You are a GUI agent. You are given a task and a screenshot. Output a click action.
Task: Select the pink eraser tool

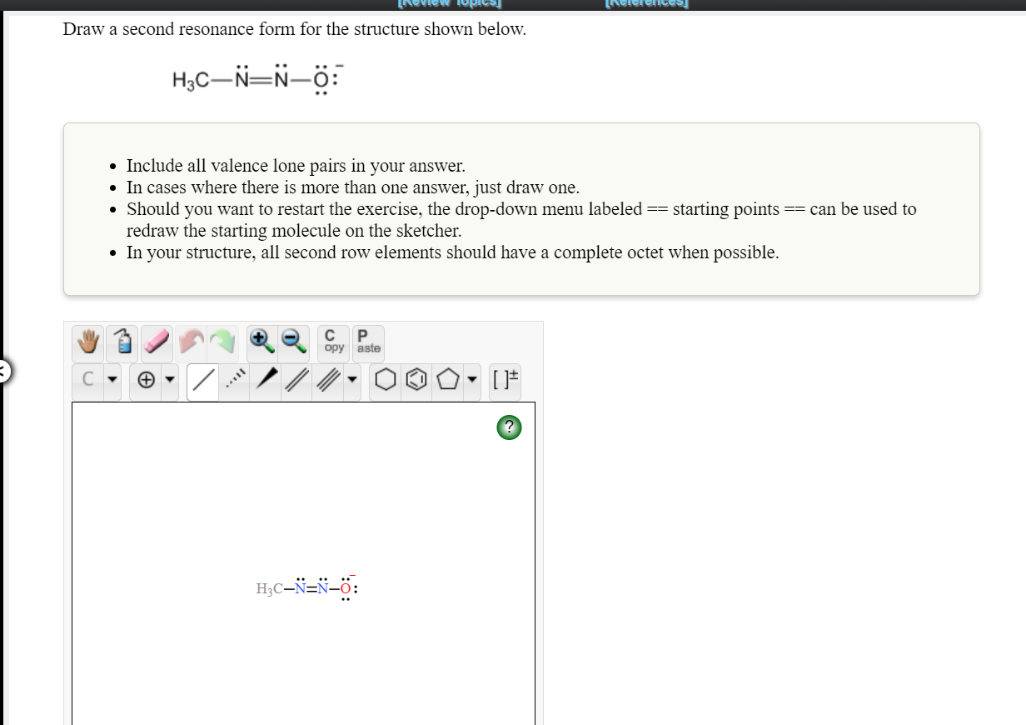coord(157,342)
